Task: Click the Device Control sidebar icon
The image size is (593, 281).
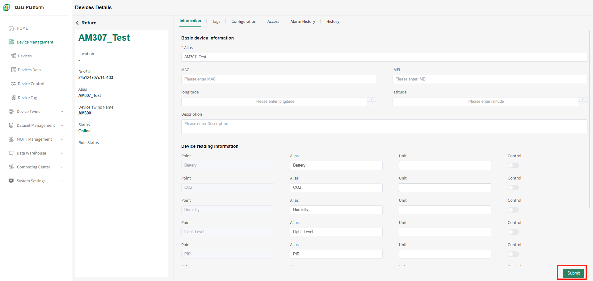Action: (14, 84)
